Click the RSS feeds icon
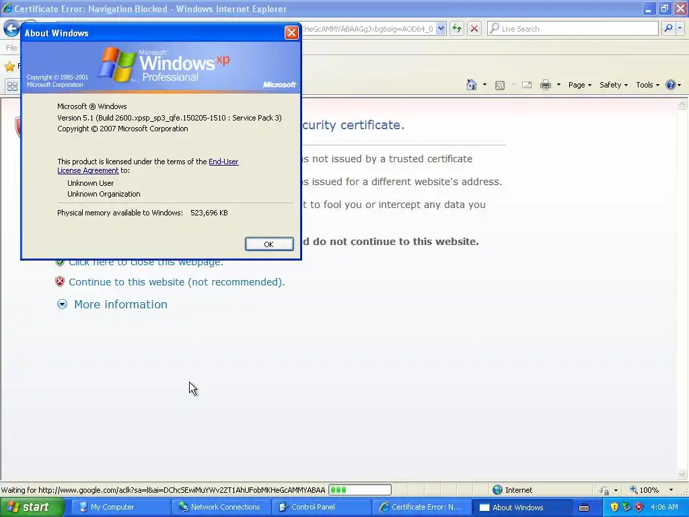The height and width of the screenshot is (517, 689). (x=500, y=85)
